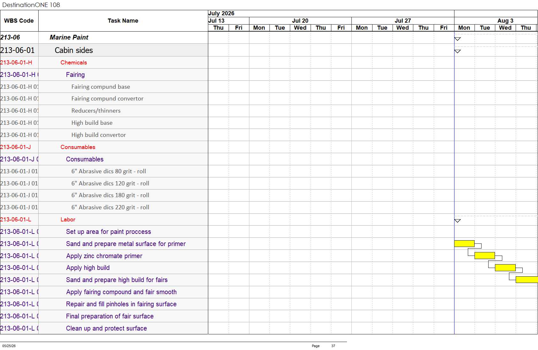Select the Chemicals task row
The width and height of the screenshot is (538, 350).
coord(104,63)
